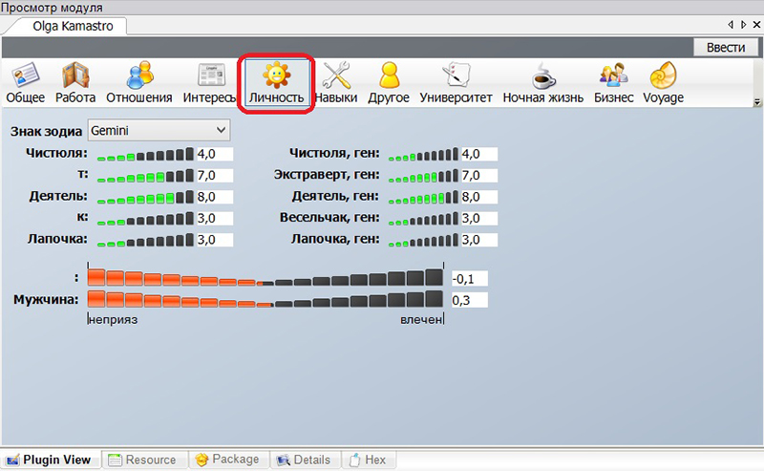Expand the Знак зодиа Gemini dropdown
764x471 pixels.
[x=221, y=129]
